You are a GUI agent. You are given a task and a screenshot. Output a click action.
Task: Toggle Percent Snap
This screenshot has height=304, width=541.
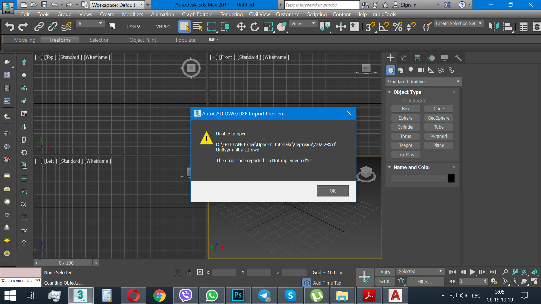397,27
